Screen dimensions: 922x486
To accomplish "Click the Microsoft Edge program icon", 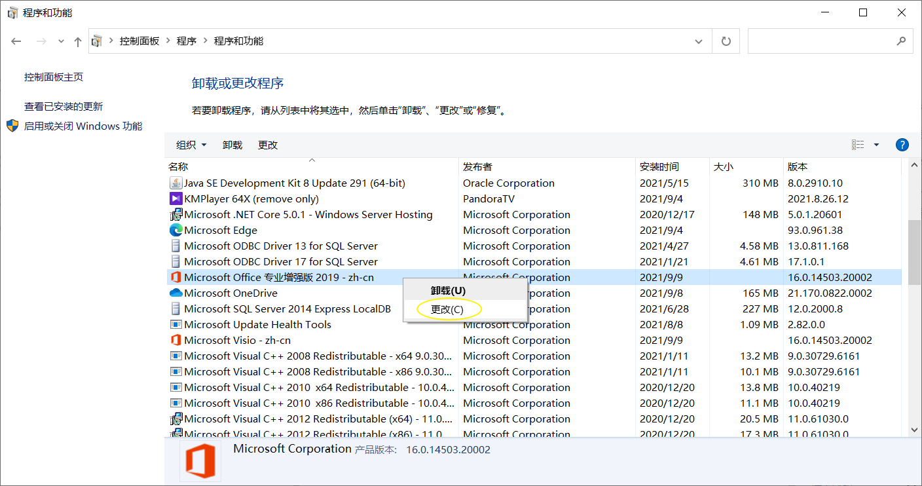I will pyautogui.click(x=175, y=231).
